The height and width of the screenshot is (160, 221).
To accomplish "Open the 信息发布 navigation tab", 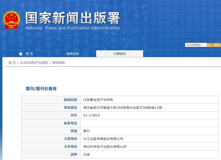I will pyautogui.click(x=73, y=54).
